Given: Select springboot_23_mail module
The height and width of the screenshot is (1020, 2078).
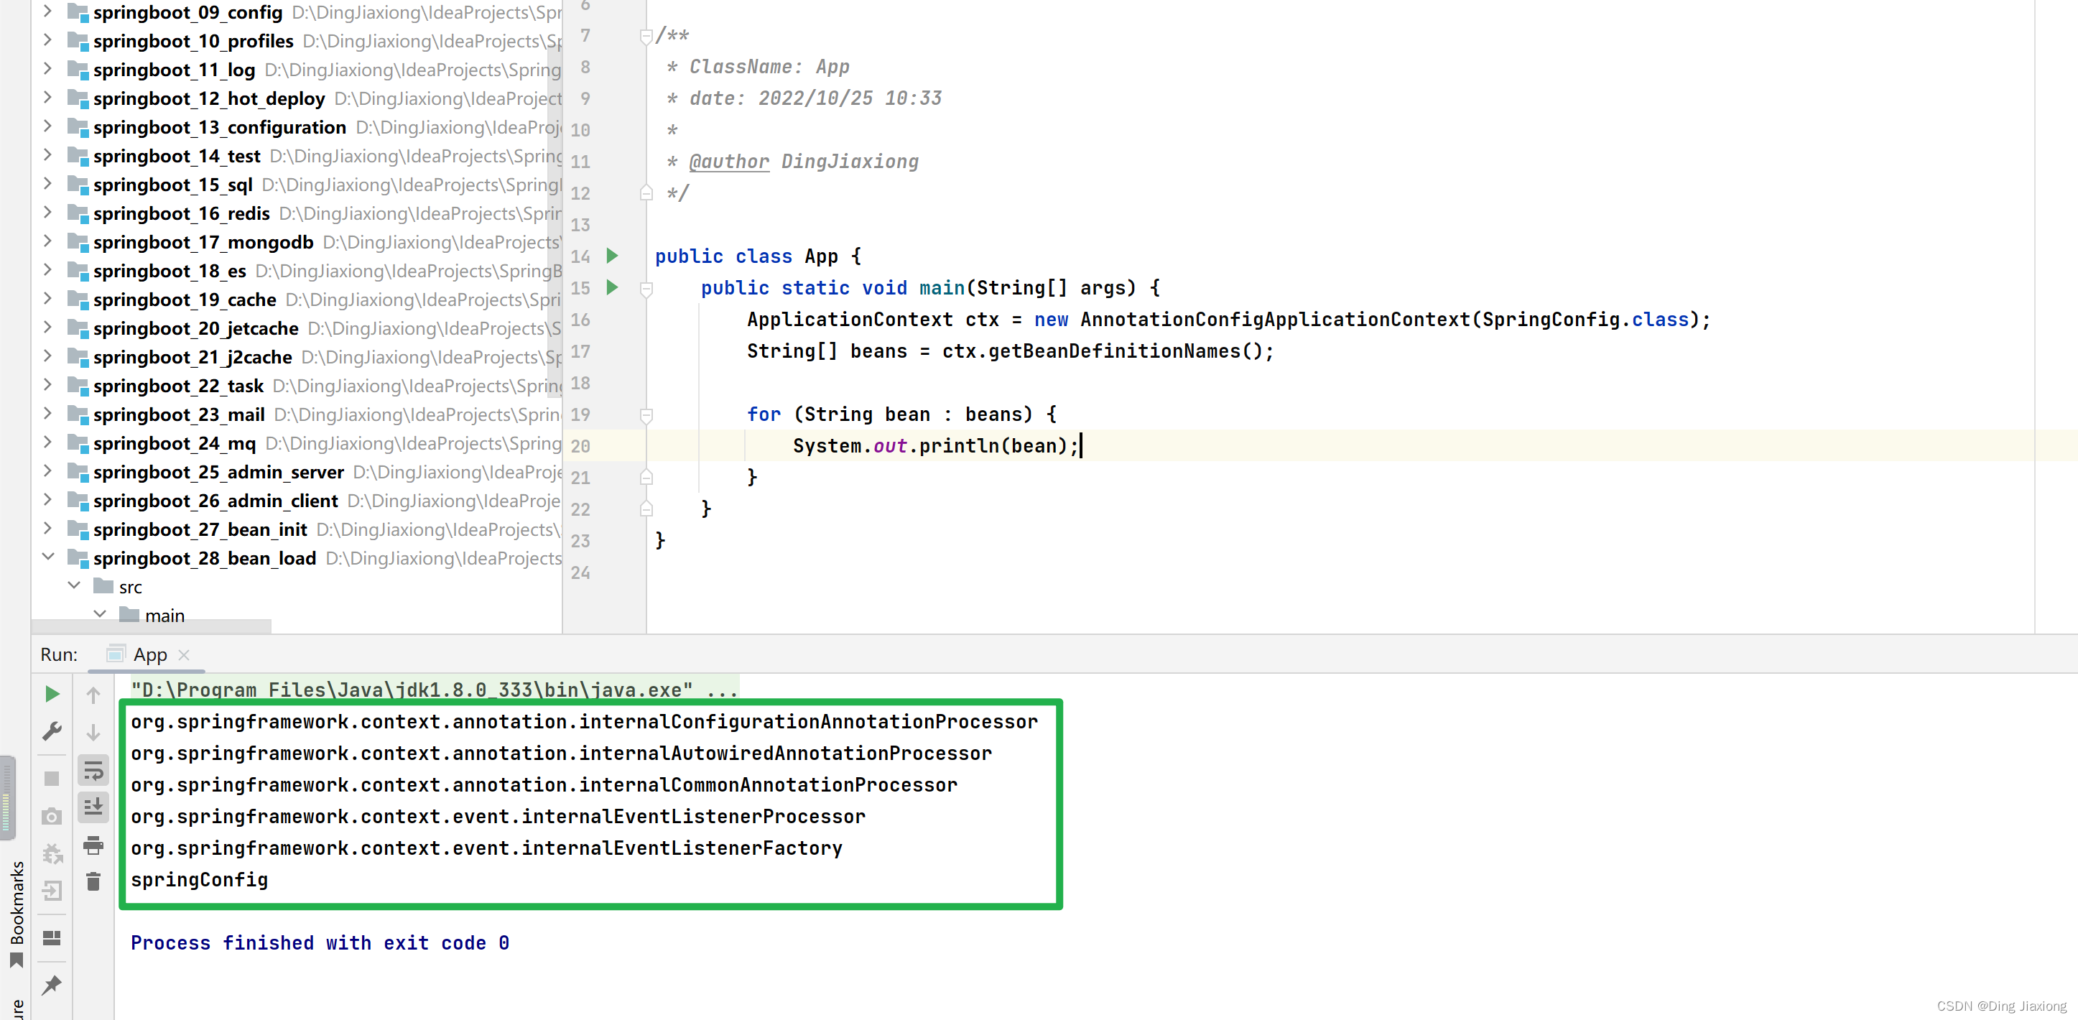Looking at the screenshot, I should (179, 414).
